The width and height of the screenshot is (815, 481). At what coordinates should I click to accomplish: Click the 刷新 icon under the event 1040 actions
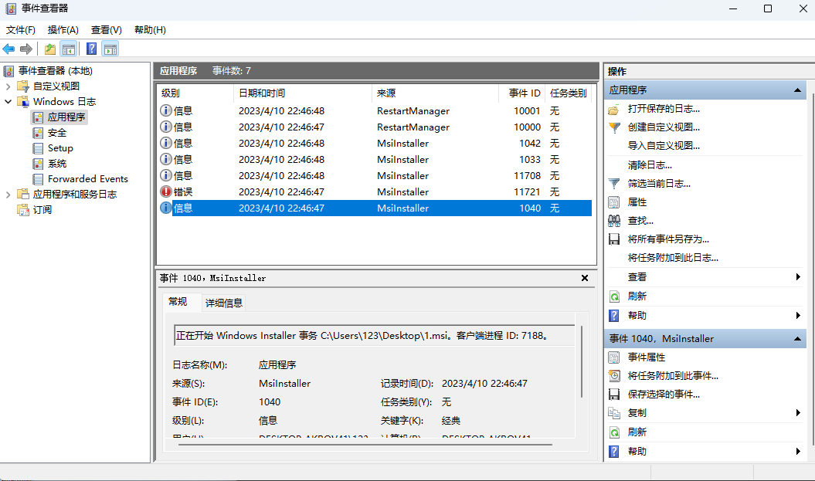614,432
